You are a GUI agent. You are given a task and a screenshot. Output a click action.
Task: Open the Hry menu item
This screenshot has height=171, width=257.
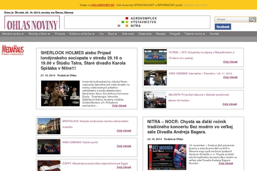[102, 34]
